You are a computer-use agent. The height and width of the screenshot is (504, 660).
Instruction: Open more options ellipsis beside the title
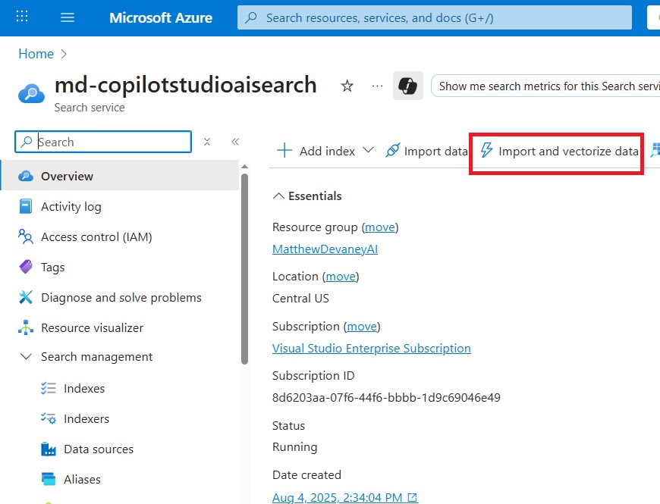[x=377, y=86]
